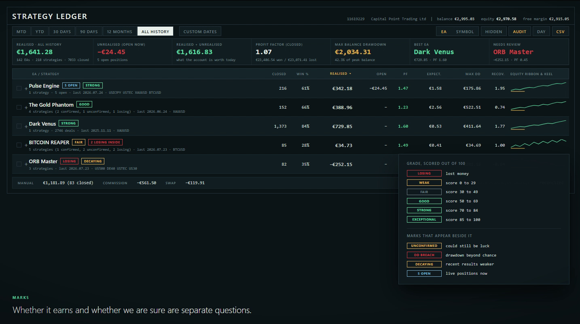
Task: Open ORB Master in NEEDS REVIEW card
Action: tap(513, 52)
